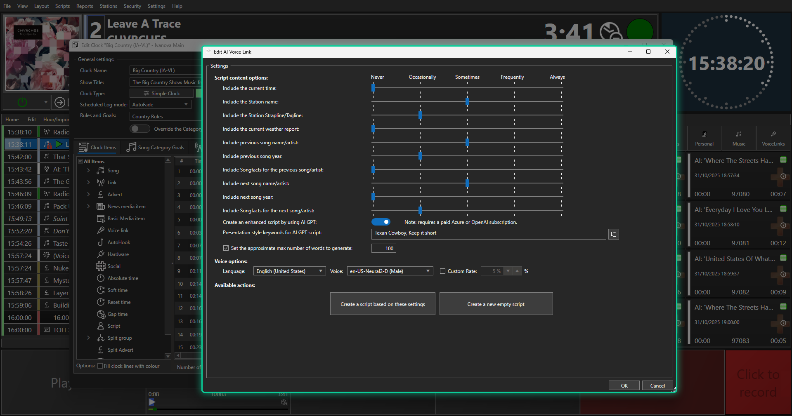
Task: Click Create a script based on these settings
Action: tap(383, 304)
